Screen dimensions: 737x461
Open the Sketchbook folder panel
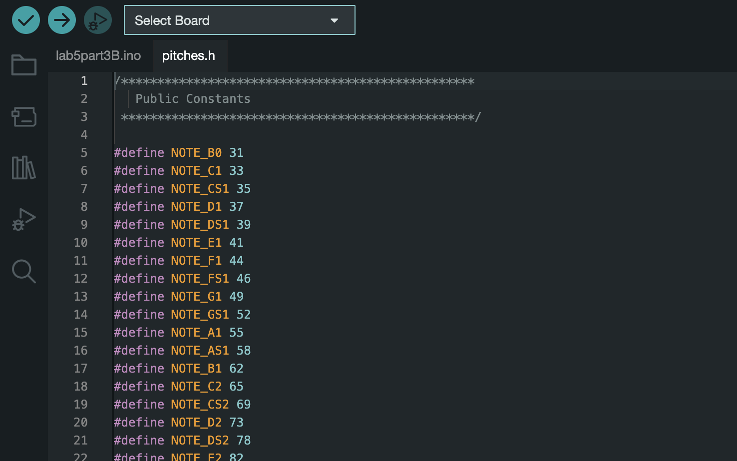point(24,65)
